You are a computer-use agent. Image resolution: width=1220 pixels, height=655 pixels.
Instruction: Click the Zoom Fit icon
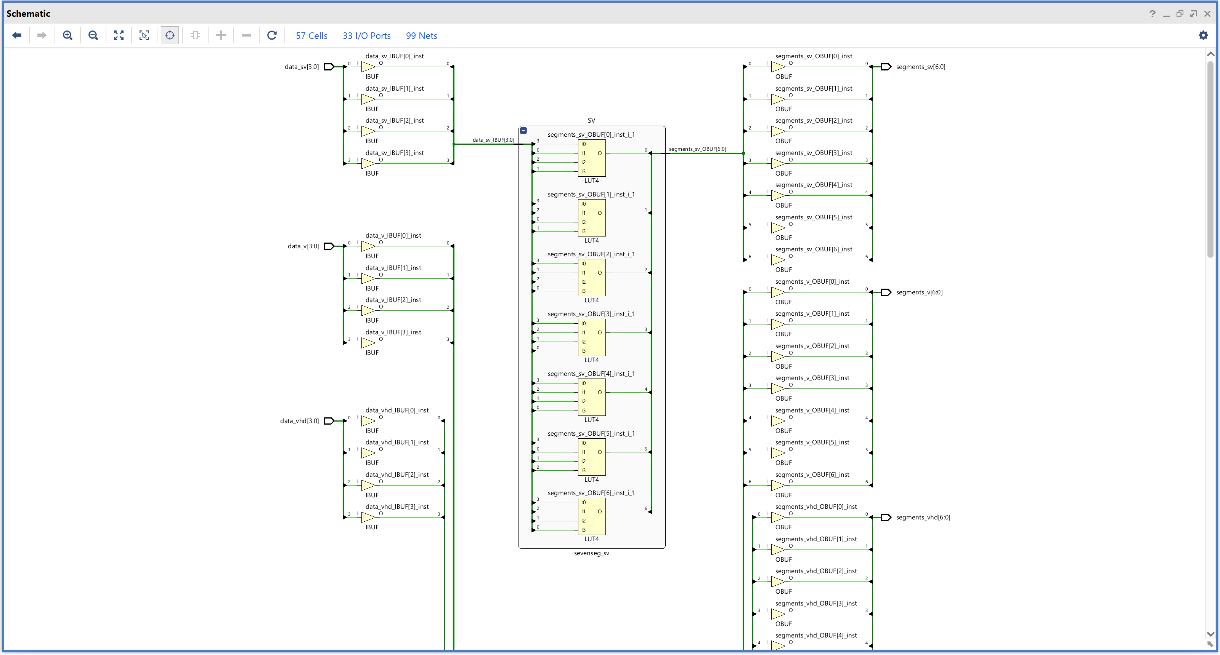pos(119,35)
